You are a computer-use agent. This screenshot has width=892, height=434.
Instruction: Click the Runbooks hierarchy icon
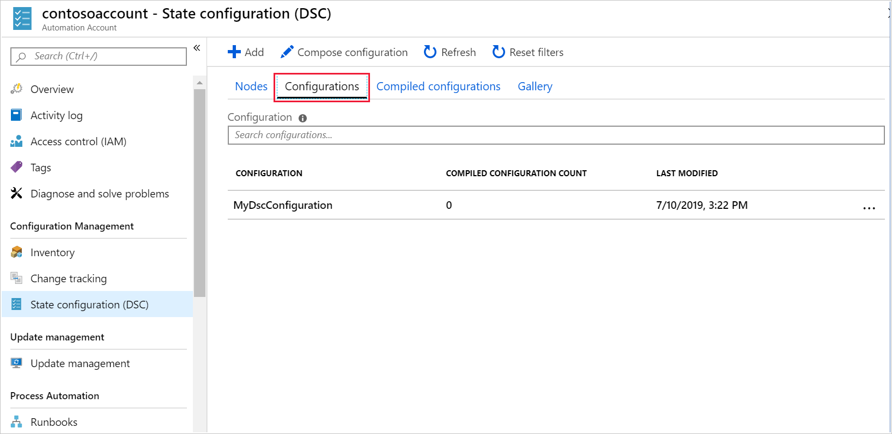17,421
